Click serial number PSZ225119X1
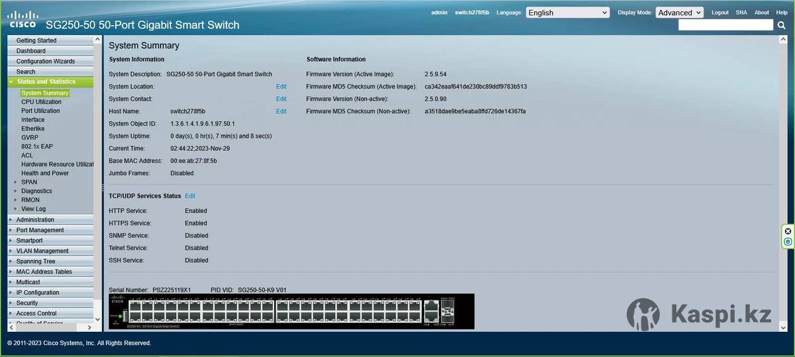 tap(172, 290)
